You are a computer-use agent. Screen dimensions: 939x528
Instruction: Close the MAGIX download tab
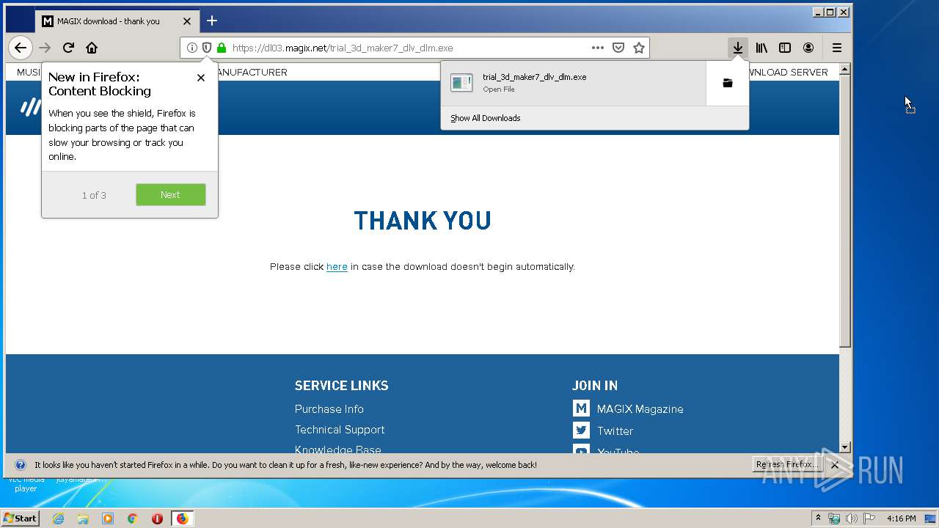187,21
